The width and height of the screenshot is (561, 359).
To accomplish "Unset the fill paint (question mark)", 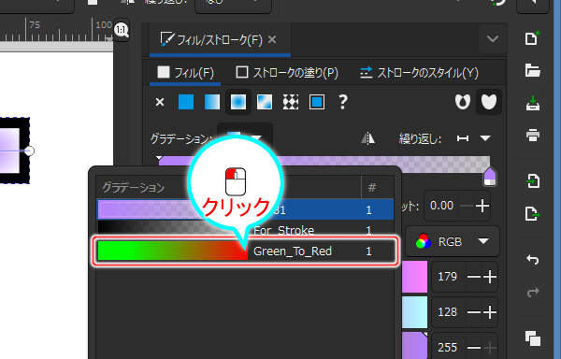I will 343,102.
